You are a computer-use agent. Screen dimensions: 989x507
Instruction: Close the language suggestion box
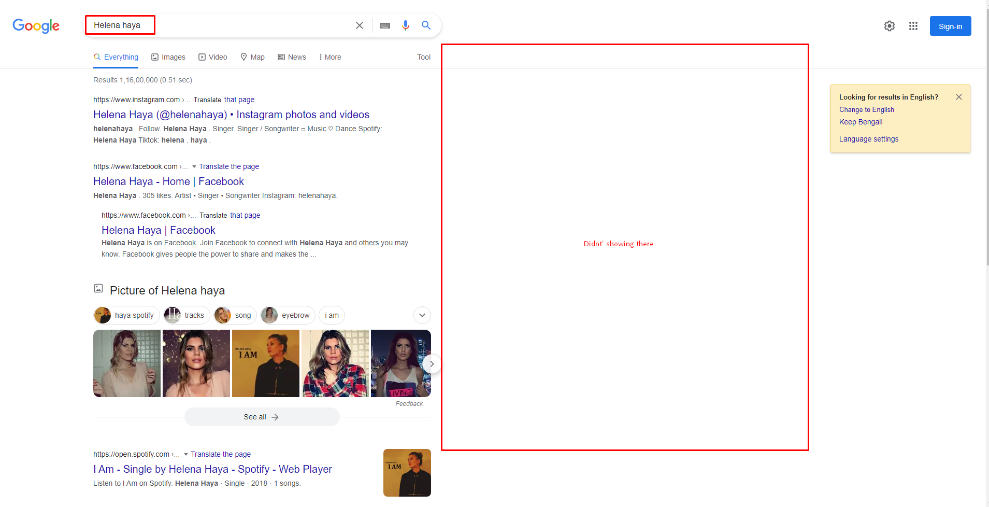(959, 97)
